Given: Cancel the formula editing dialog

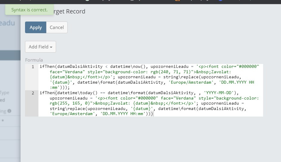Looking at the screenshot, I should [x=57, y=27].
